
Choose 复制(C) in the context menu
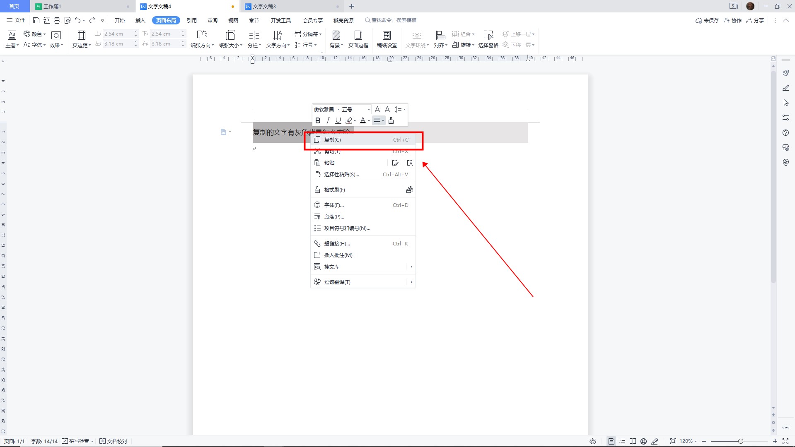tap(363, 140)
